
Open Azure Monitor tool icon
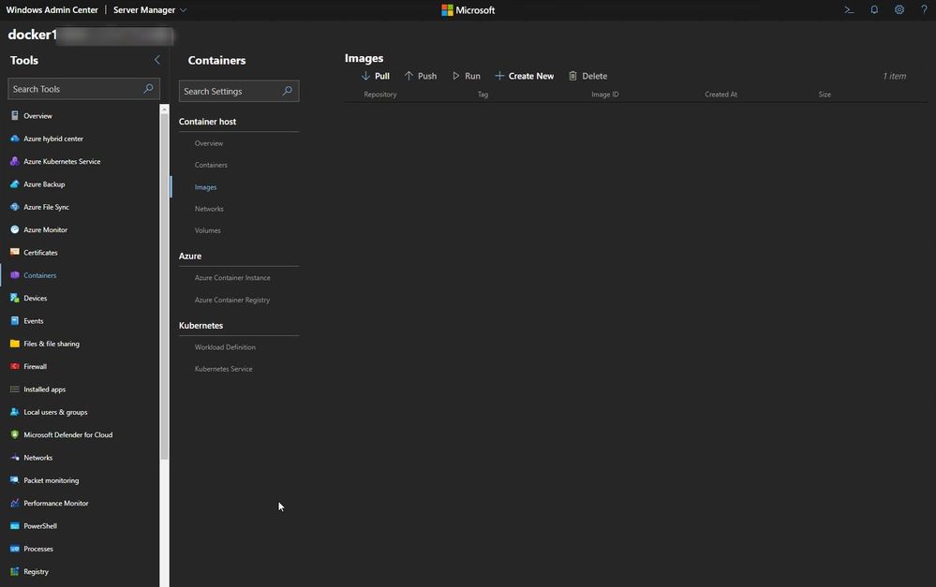(x=15, y=229)
